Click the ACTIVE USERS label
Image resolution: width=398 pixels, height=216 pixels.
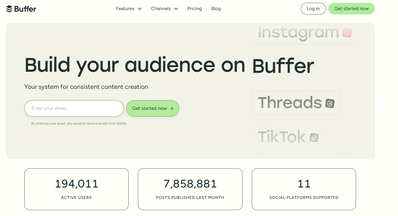point(76,198)
